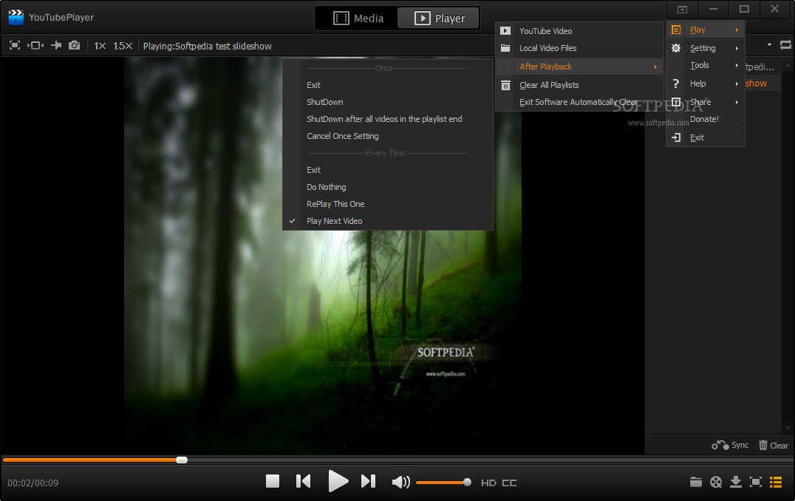The width and height of the screenshot is (795, 501).
Task: Skip to the next video
Action: click(x=368, y=481)
